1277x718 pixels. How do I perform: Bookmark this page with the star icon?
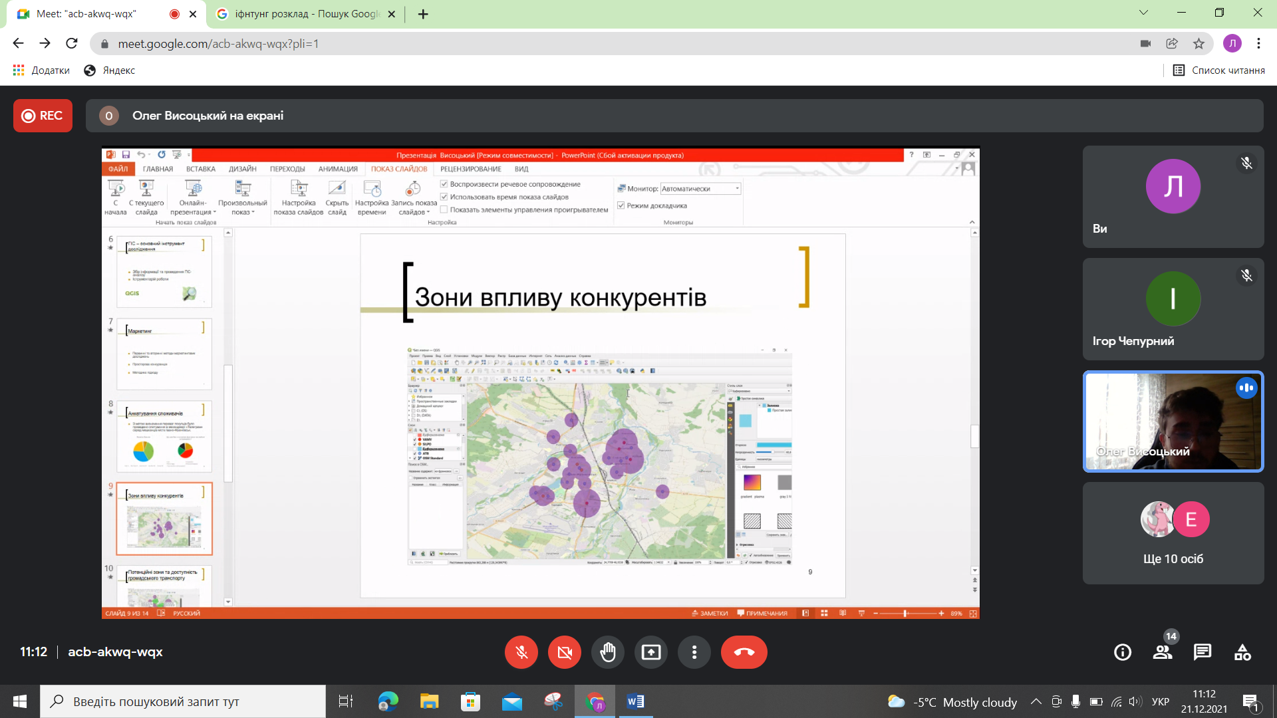[1199, 44]
